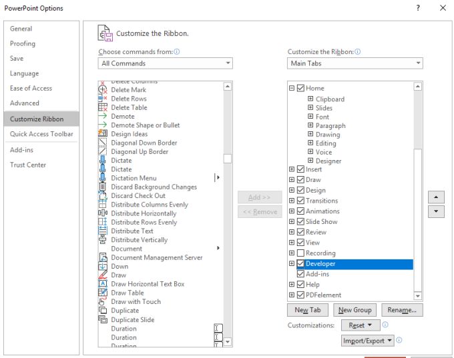Screen dimensions: 454x358
Task: Select the Draw with Touch icon
Action: click(102, 301)
